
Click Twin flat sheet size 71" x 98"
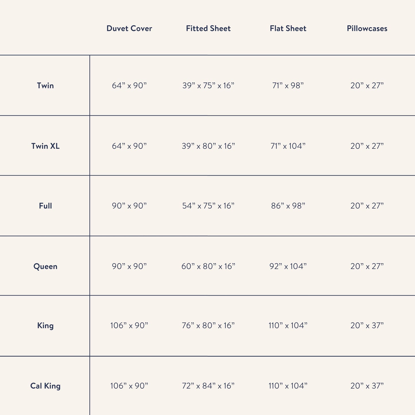[288, 86]
